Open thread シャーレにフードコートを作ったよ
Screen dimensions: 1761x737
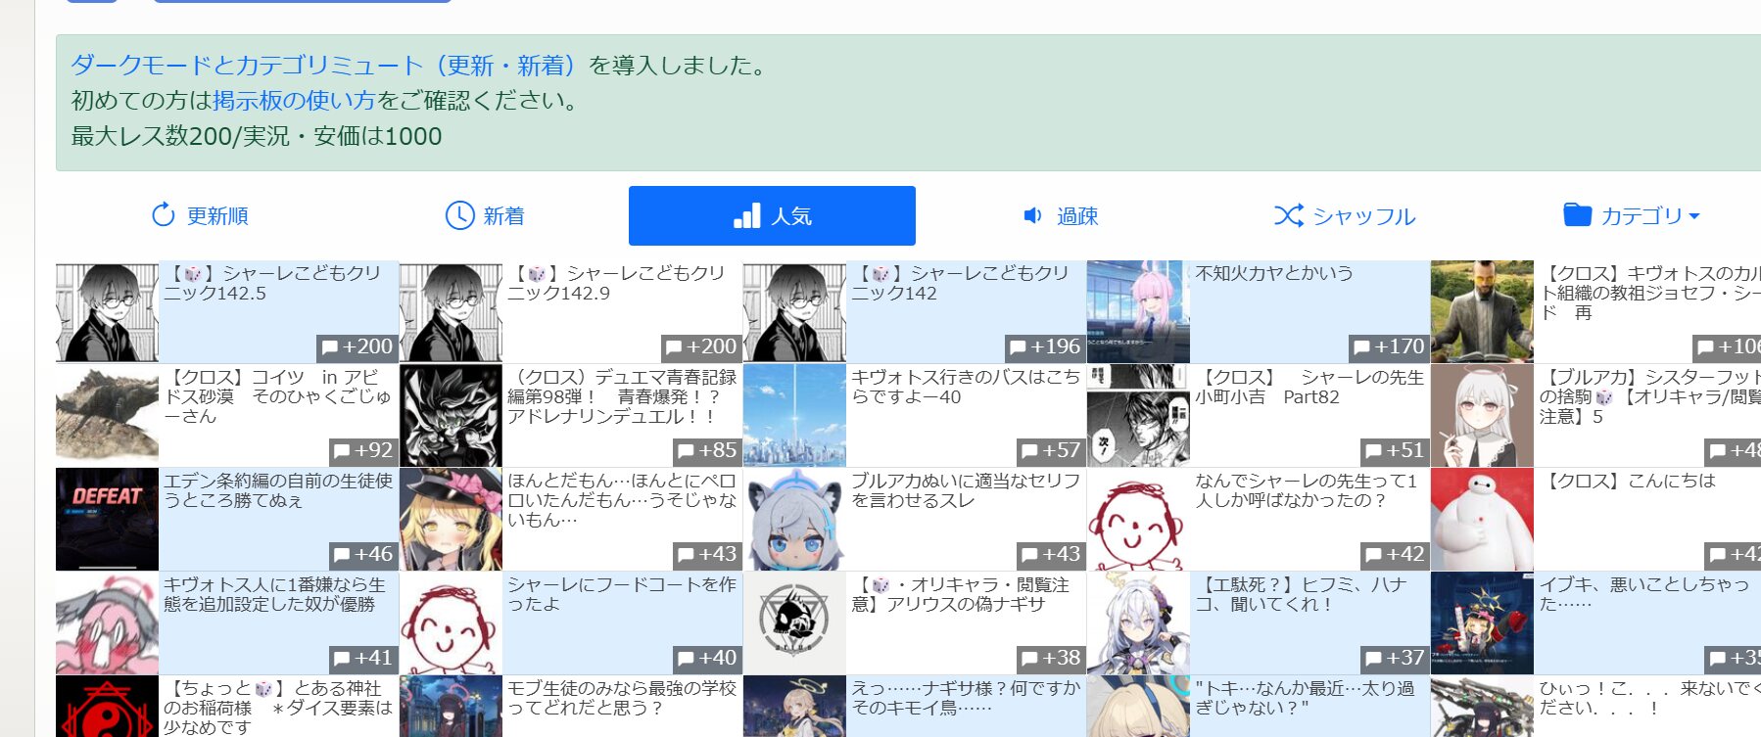coord(622,594)
